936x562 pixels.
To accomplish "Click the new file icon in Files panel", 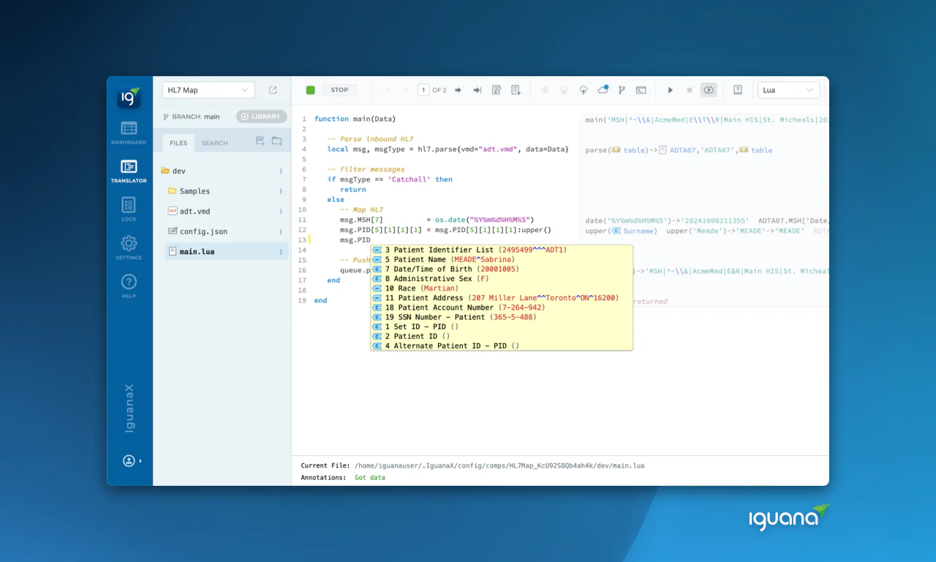I will [x=260, y=141].
